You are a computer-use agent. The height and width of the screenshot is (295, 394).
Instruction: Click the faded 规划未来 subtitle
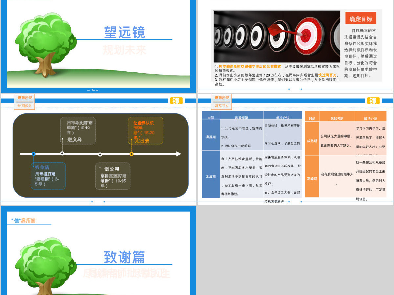pyautogui.click(x=124, y=50)
